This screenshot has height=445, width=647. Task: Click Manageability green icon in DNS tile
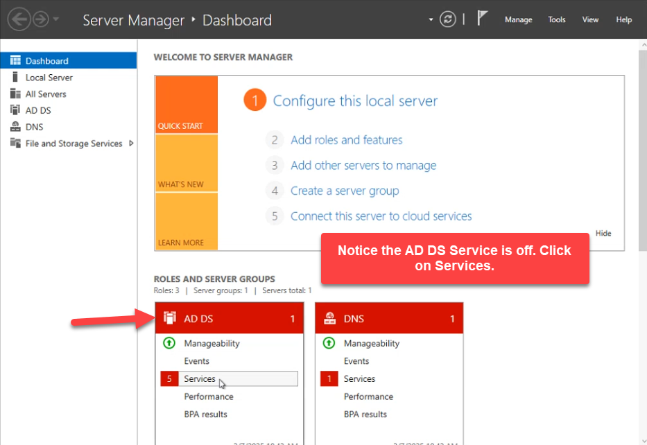pyautogui.click(x=329, y=342)
